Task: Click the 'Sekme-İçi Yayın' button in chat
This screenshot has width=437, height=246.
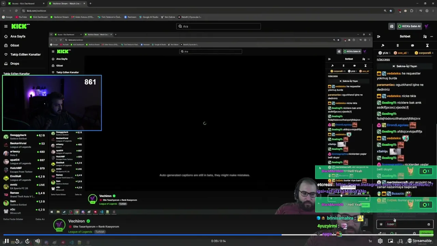Action: click(405, 66)
